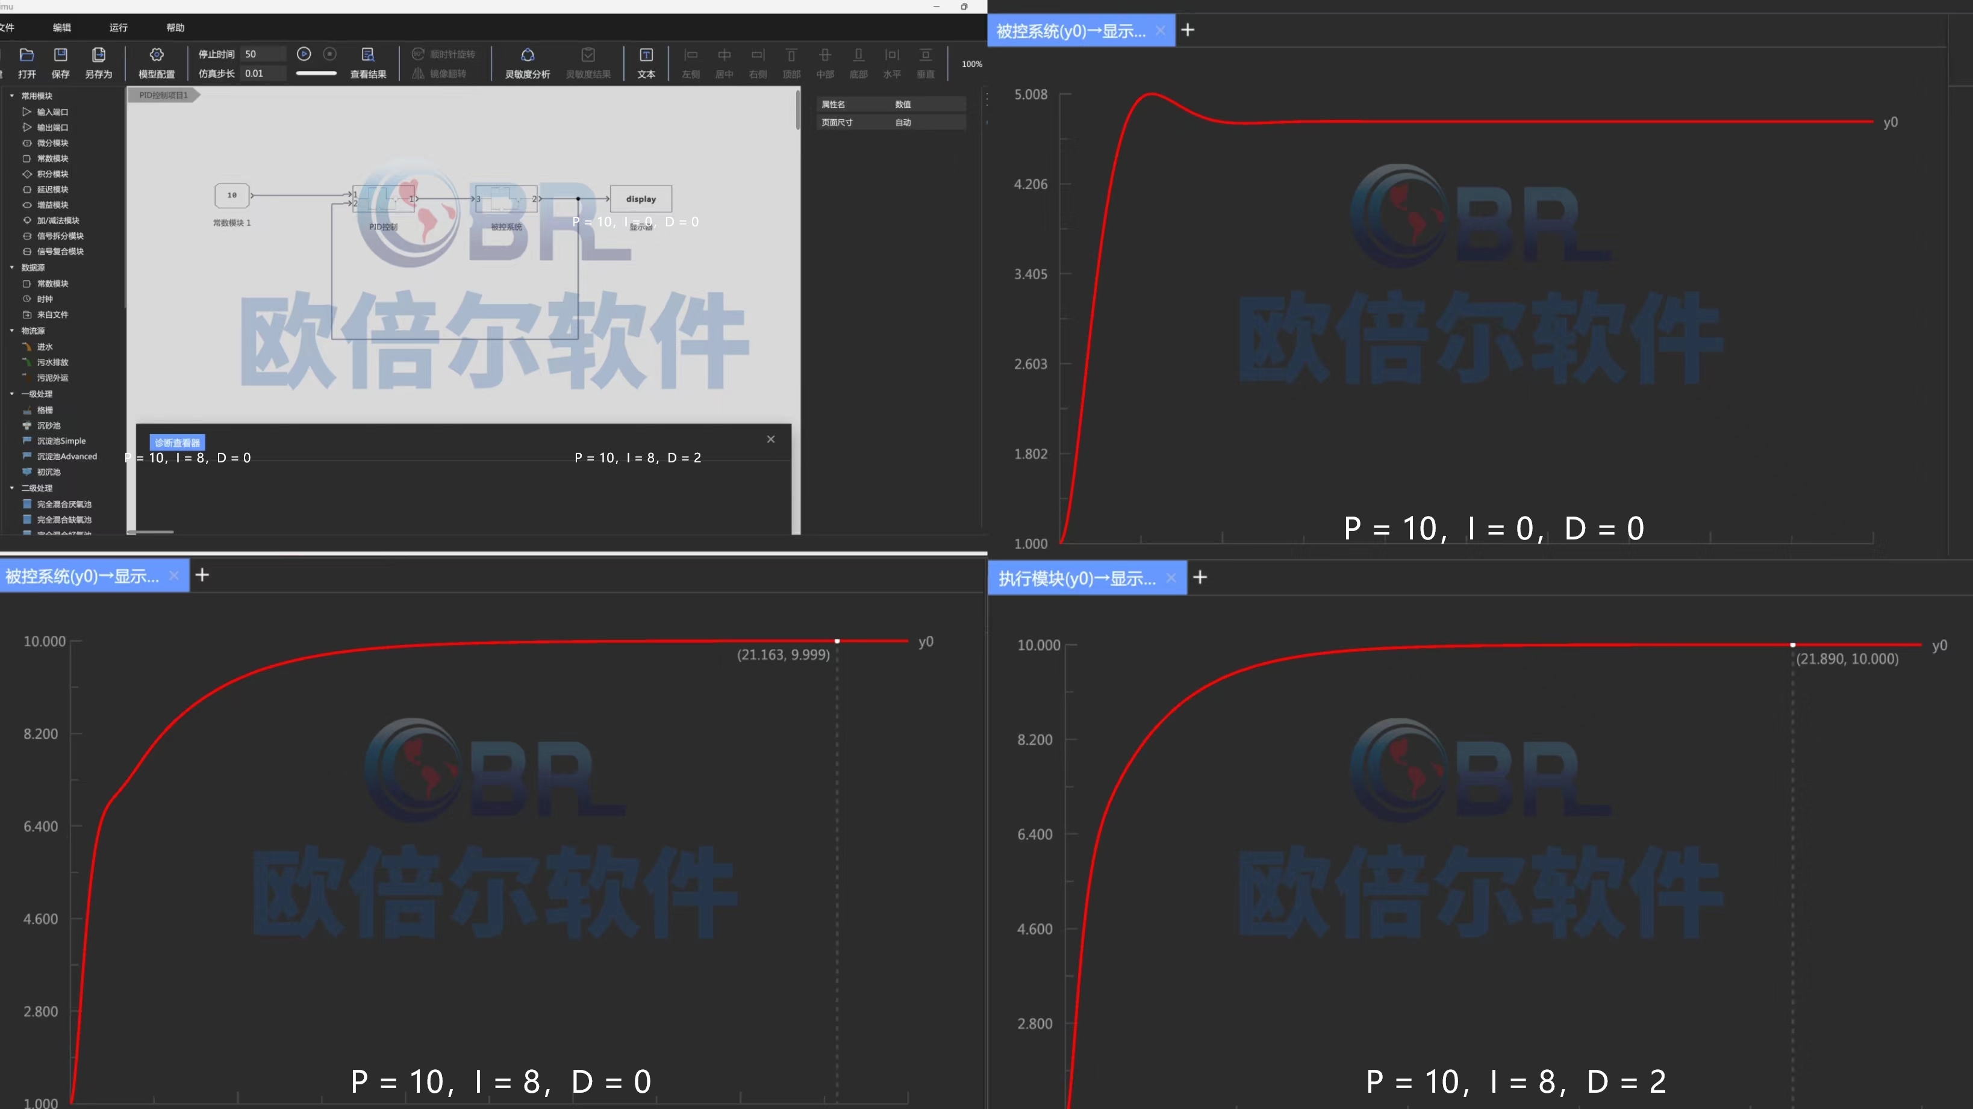
Task: Start the simulation with the play button
Action: click(x=304, y=54)
